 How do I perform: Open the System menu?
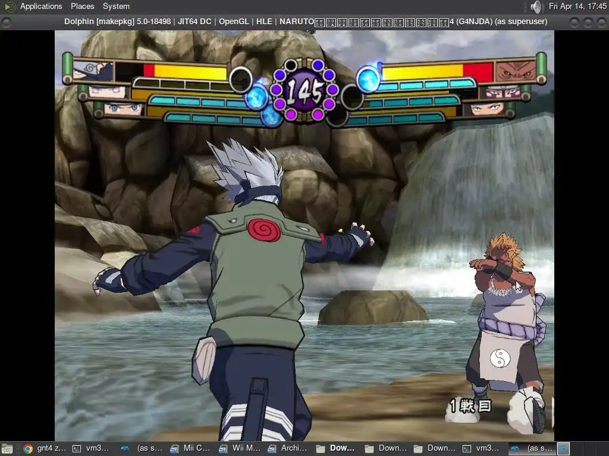[x=116, y=6]
